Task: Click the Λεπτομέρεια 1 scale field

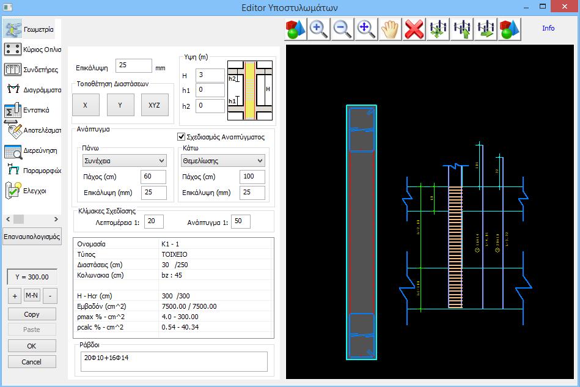Action: tap(154, 221)
